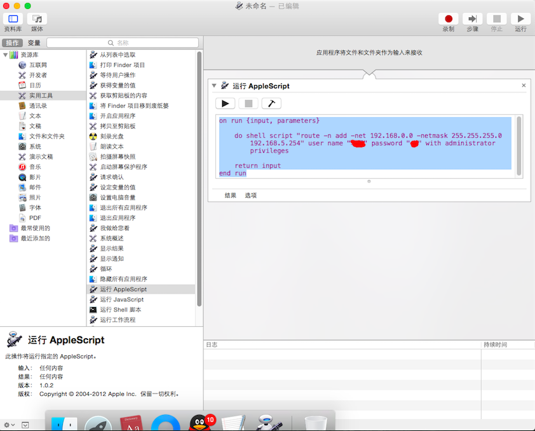Open QQ from the Dock
Screen dimensions: 535x431
[x=201, y=423]
